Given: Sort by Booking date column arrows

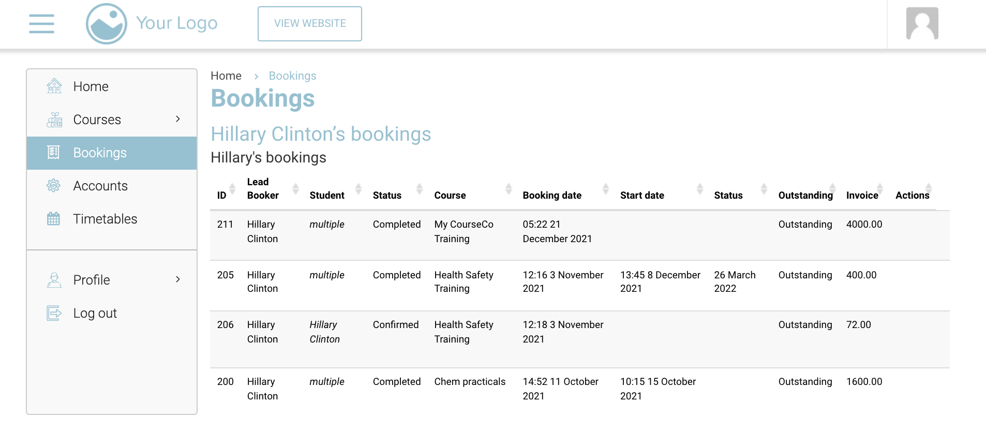Looking at the screenshot, I should click(605, 189).
